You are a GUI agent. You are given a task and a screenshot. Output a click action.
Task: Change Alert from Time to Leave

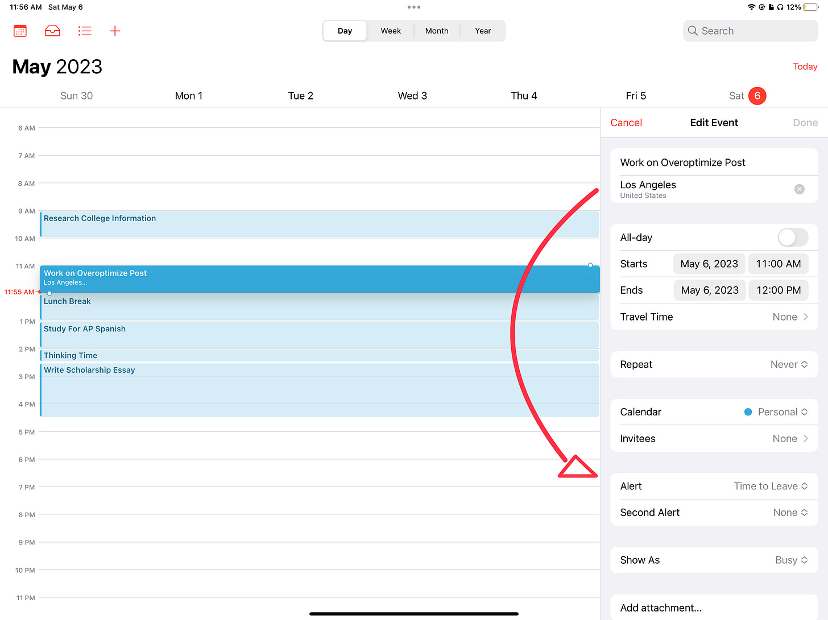click(714, 486)
